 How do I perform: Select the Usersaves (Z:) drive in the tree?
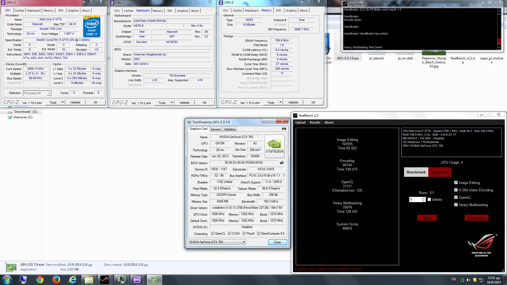click(23, 117)
